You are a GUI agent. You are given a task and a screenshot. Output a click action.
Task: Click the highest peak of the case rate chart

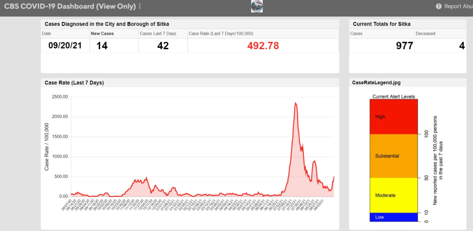[x=296, y=103]
